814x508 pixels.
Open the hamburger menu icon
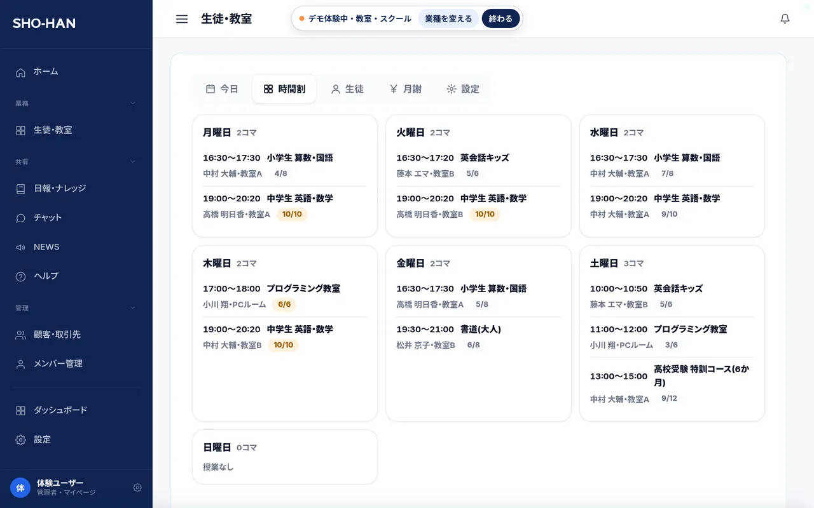coord(182,19)
